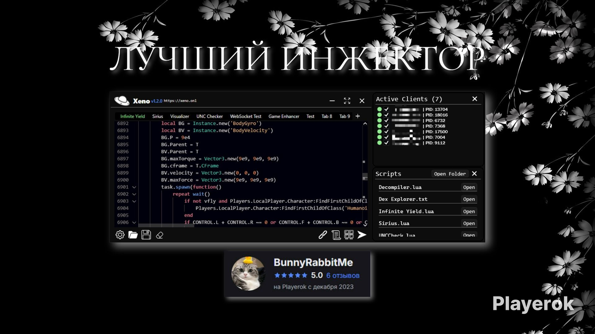Image resolution: width=595 pixels, height=334 pixels.
Task: Toggle checkbox for client PID 6732
Action: tap(387, 121)
